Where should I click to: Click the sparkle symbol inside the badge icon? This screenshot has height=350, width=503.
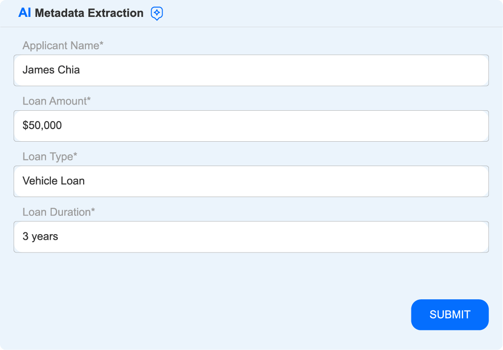(x=157, y=13)
